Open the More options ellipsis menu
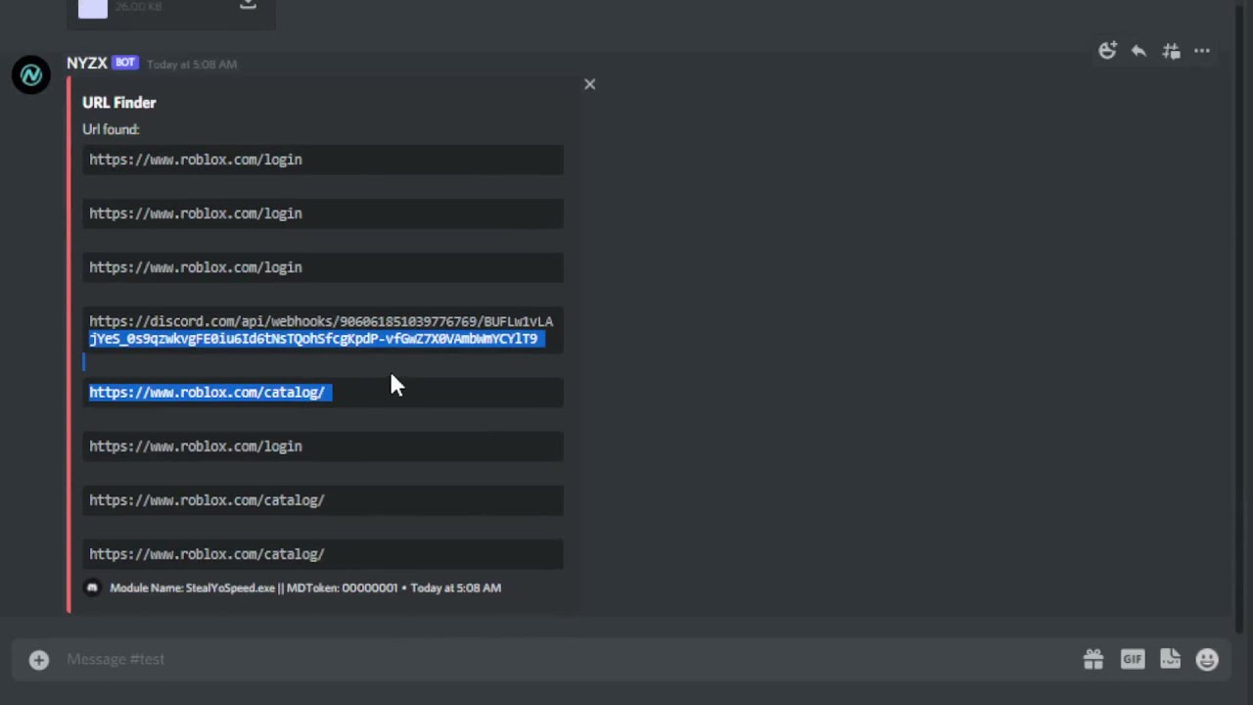Image resolution: width=1253 pixels, height=705 pixels. click(1202, 51)
